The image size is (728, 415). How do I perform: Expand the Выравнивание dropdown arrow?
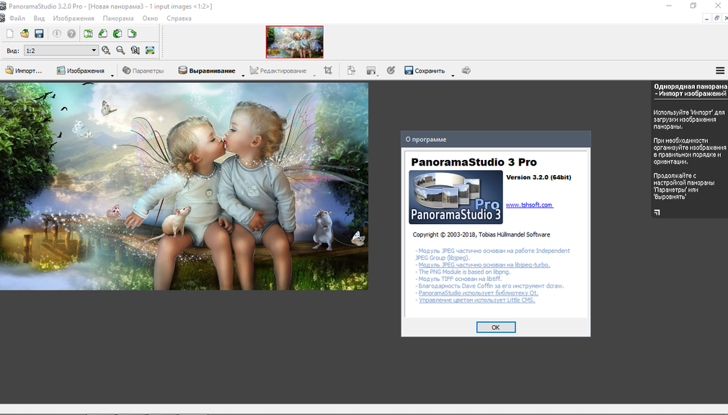(x=243, y=75)
